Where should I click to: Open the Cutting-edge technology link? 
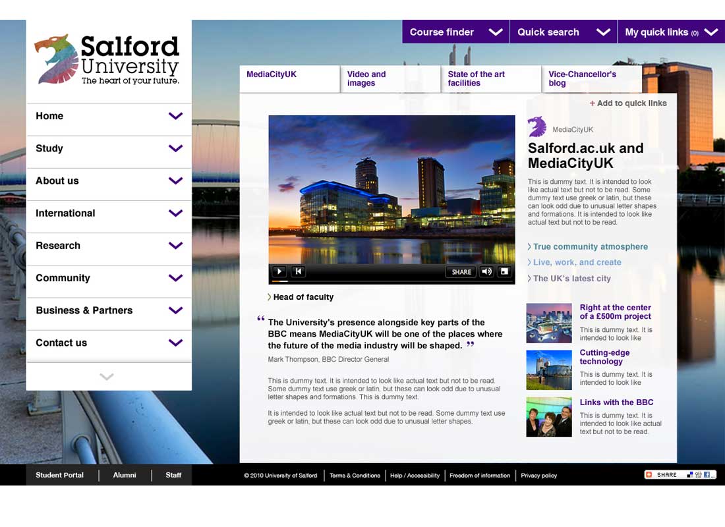click(x=605, y=357)
